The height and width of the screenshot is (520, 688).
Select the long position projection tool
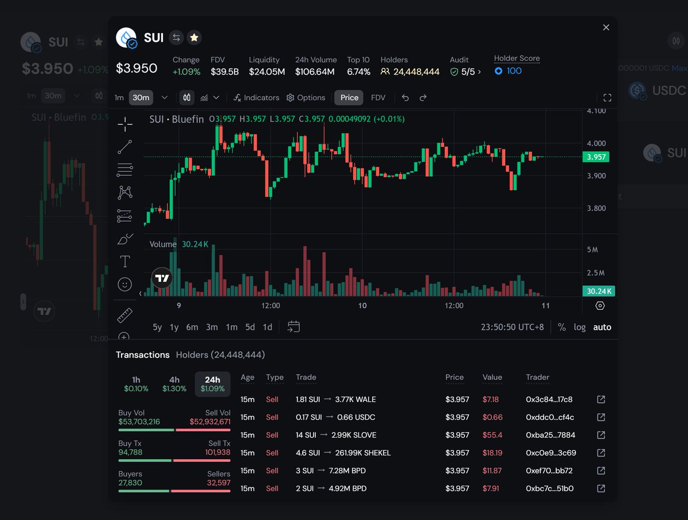(x=124, y=215)
